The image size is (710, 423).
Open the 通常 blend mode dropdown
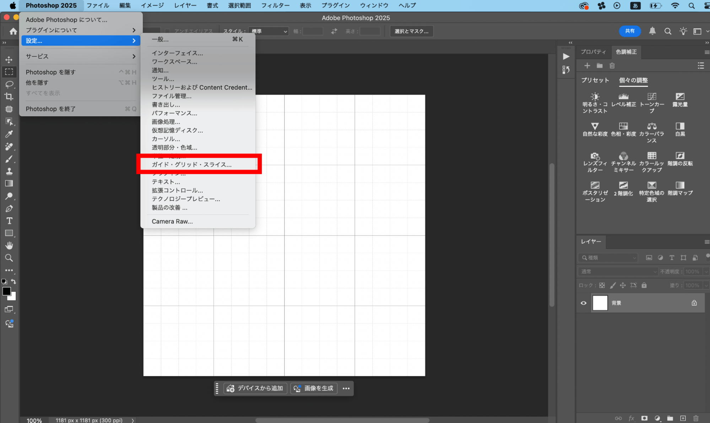[x=617, y=271]
